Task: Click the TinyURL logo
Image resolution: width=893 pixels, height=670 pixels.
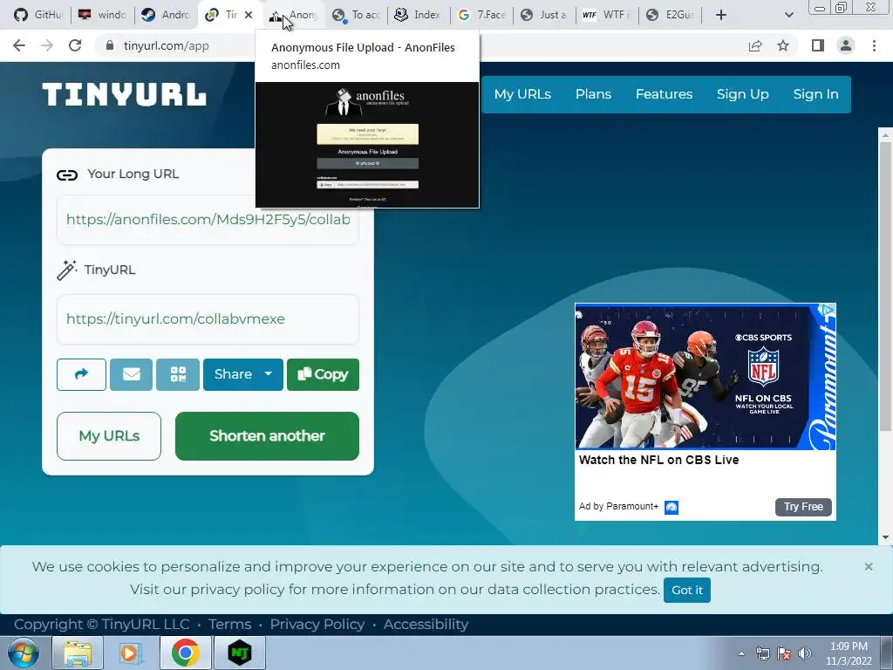Action: 124,94
